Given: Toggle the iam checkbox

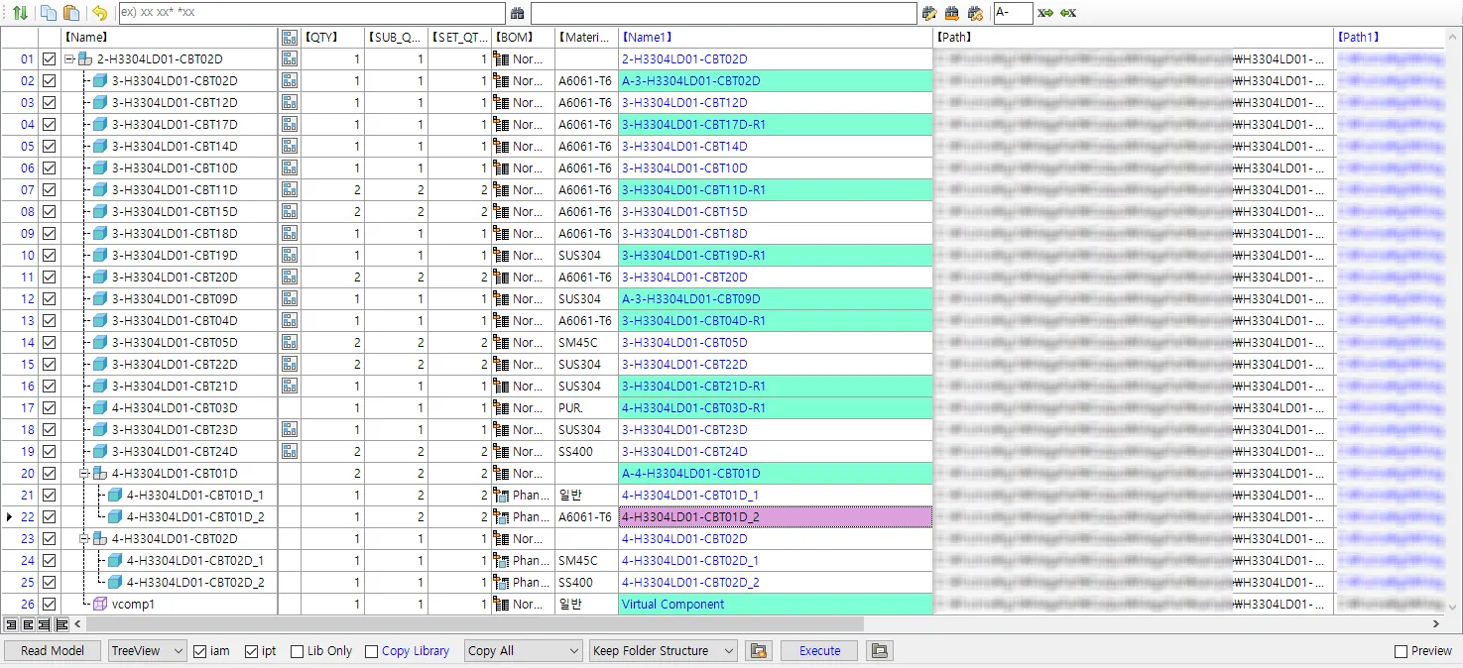Looking at the screenshot, I should pyautogui.click(x=200, y=651).
